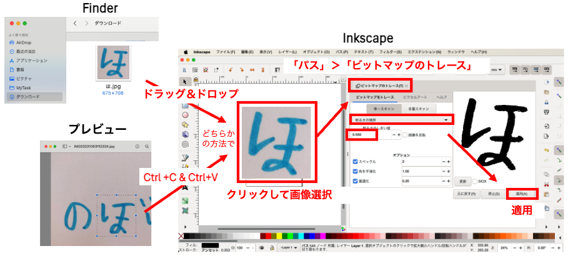The width and height of the screenshot is (573, 256).
Task: Open the エクステンション(N) menu
Action: point(424,52)
